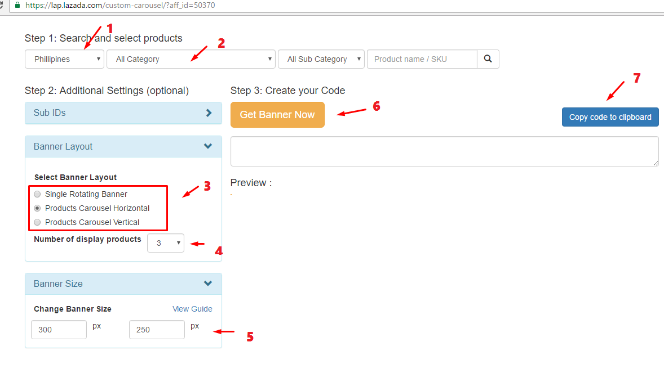Click the HTTPS padlock icon in address bar
This screenshot has width=664, height=378.
coord(18,6)
